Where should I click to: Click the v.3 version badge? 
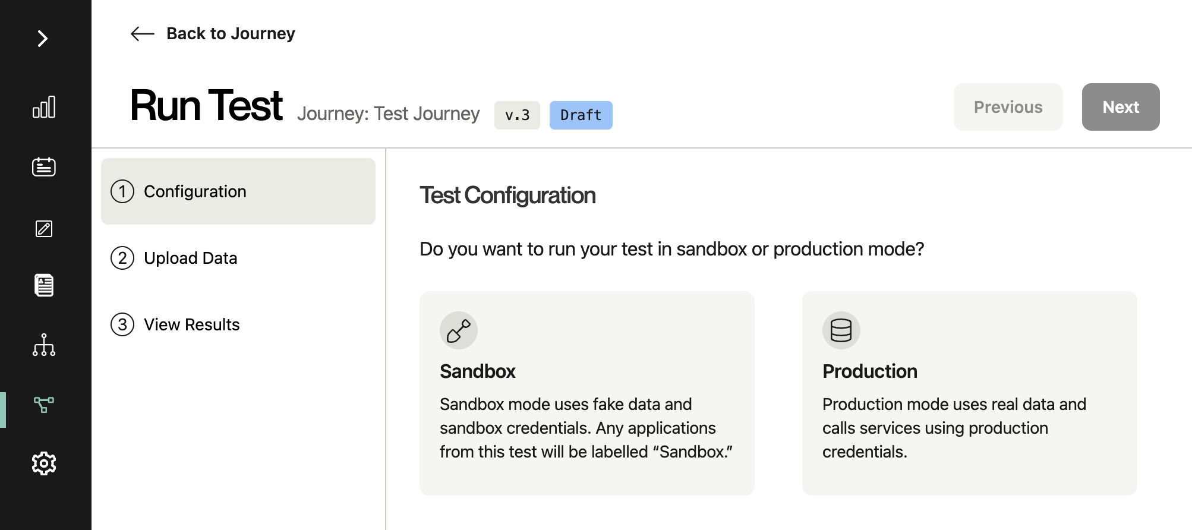(x=517, y=115)
